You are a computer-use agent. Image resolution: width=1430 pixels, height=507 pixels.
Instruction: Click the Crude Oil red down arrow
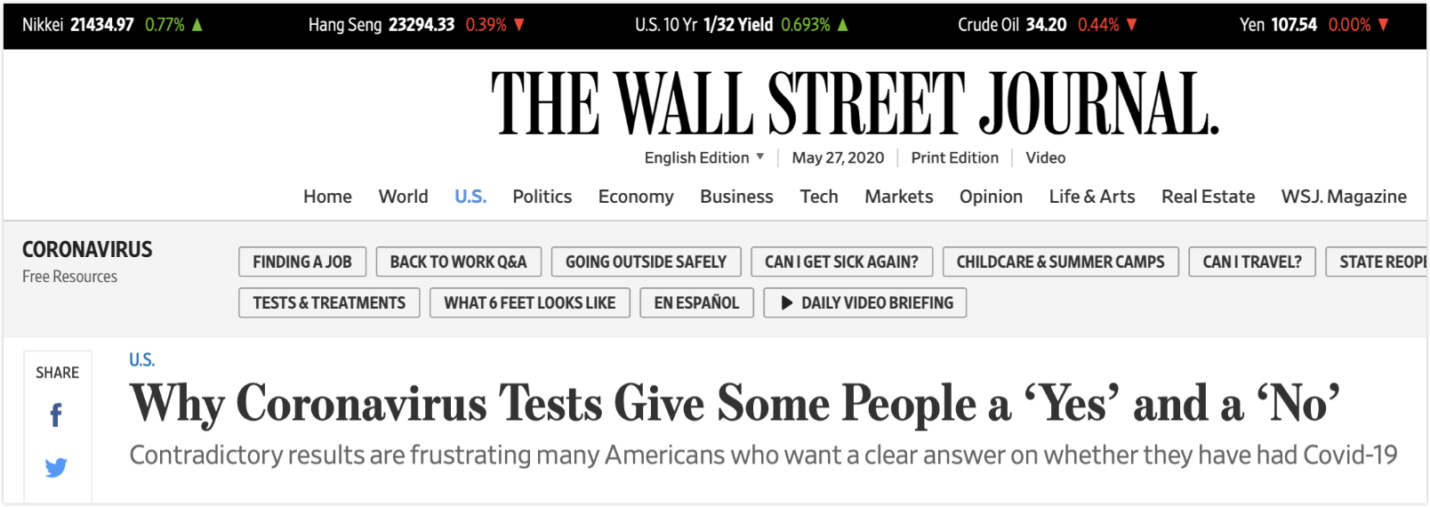click(x=1131, y=25)
